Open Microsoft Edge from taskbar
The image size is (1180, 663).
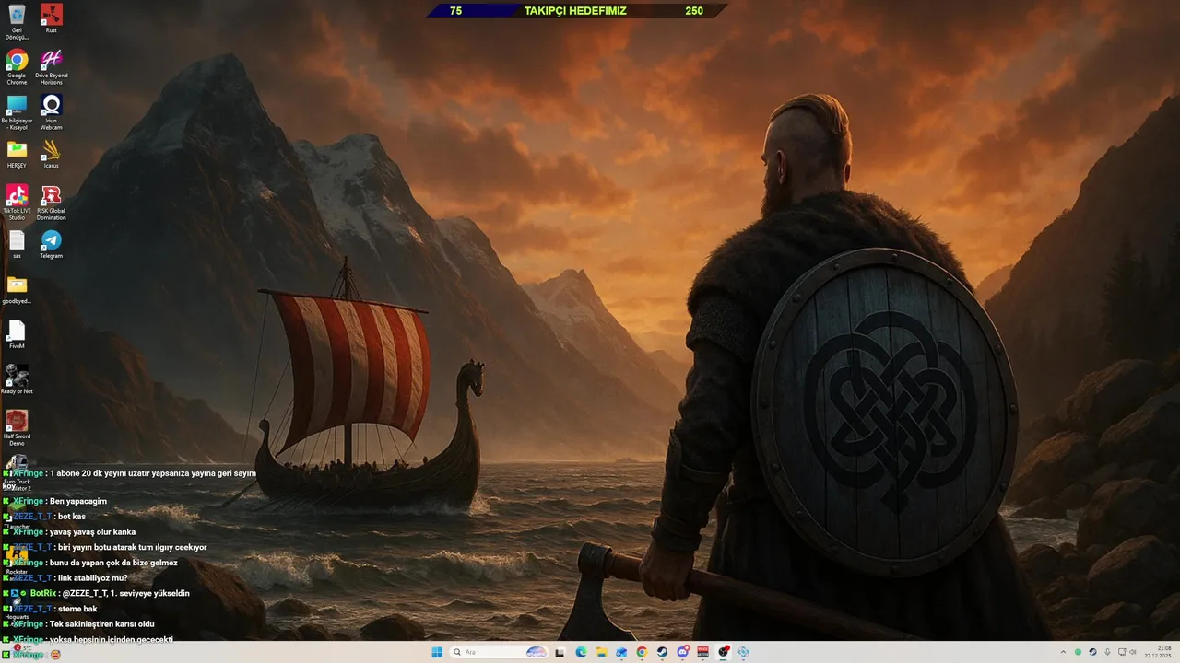point(581,652)
